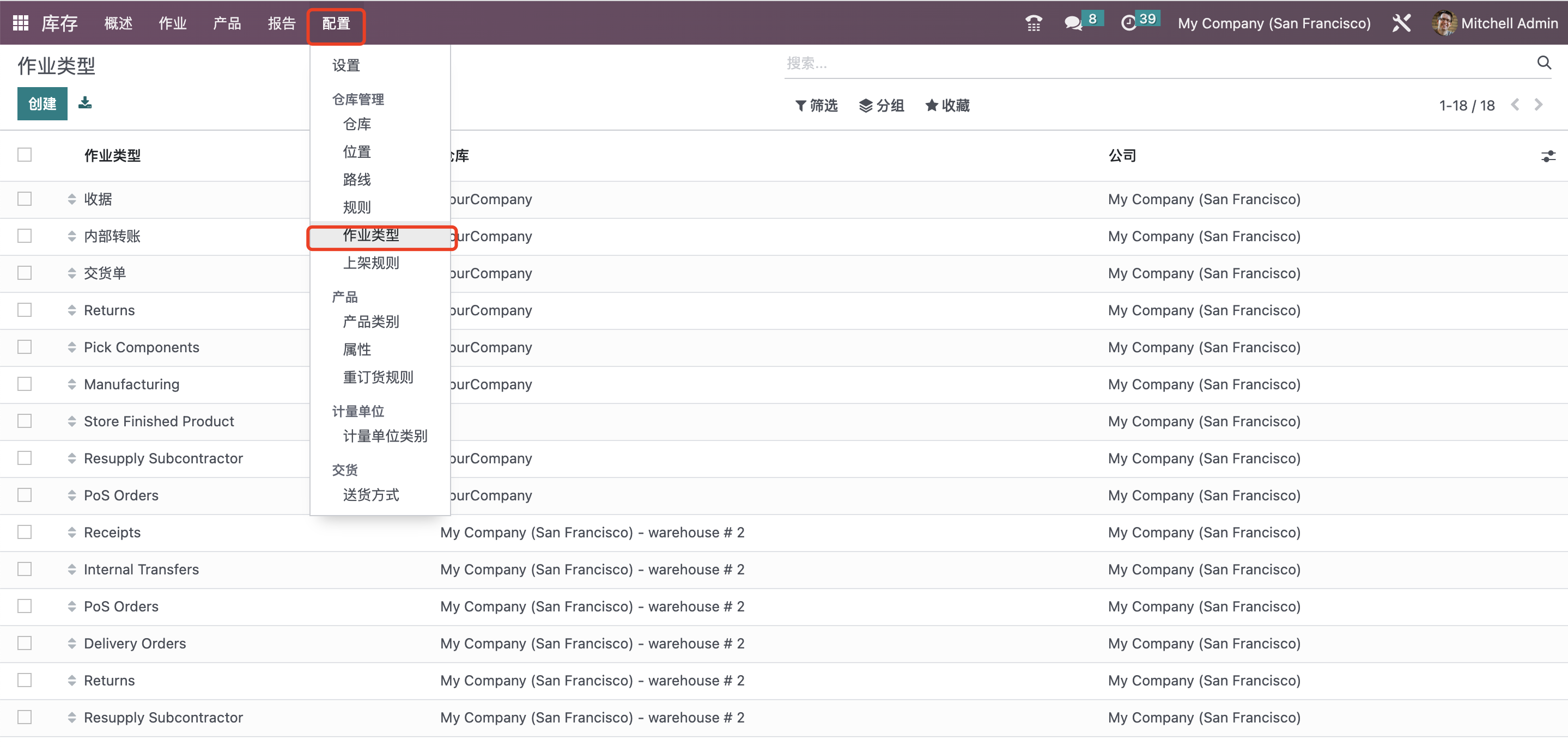Click into the 搜索 search field
The image size is (1568, 747).
(1157, 63)
